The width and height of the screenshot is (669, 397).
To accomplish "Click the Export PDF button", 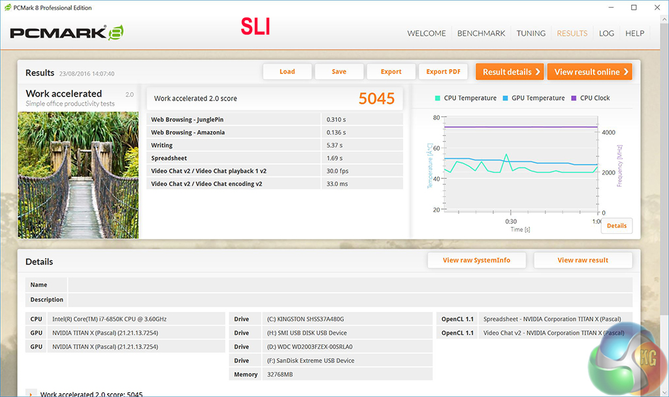I will click(x=443, y=72).
